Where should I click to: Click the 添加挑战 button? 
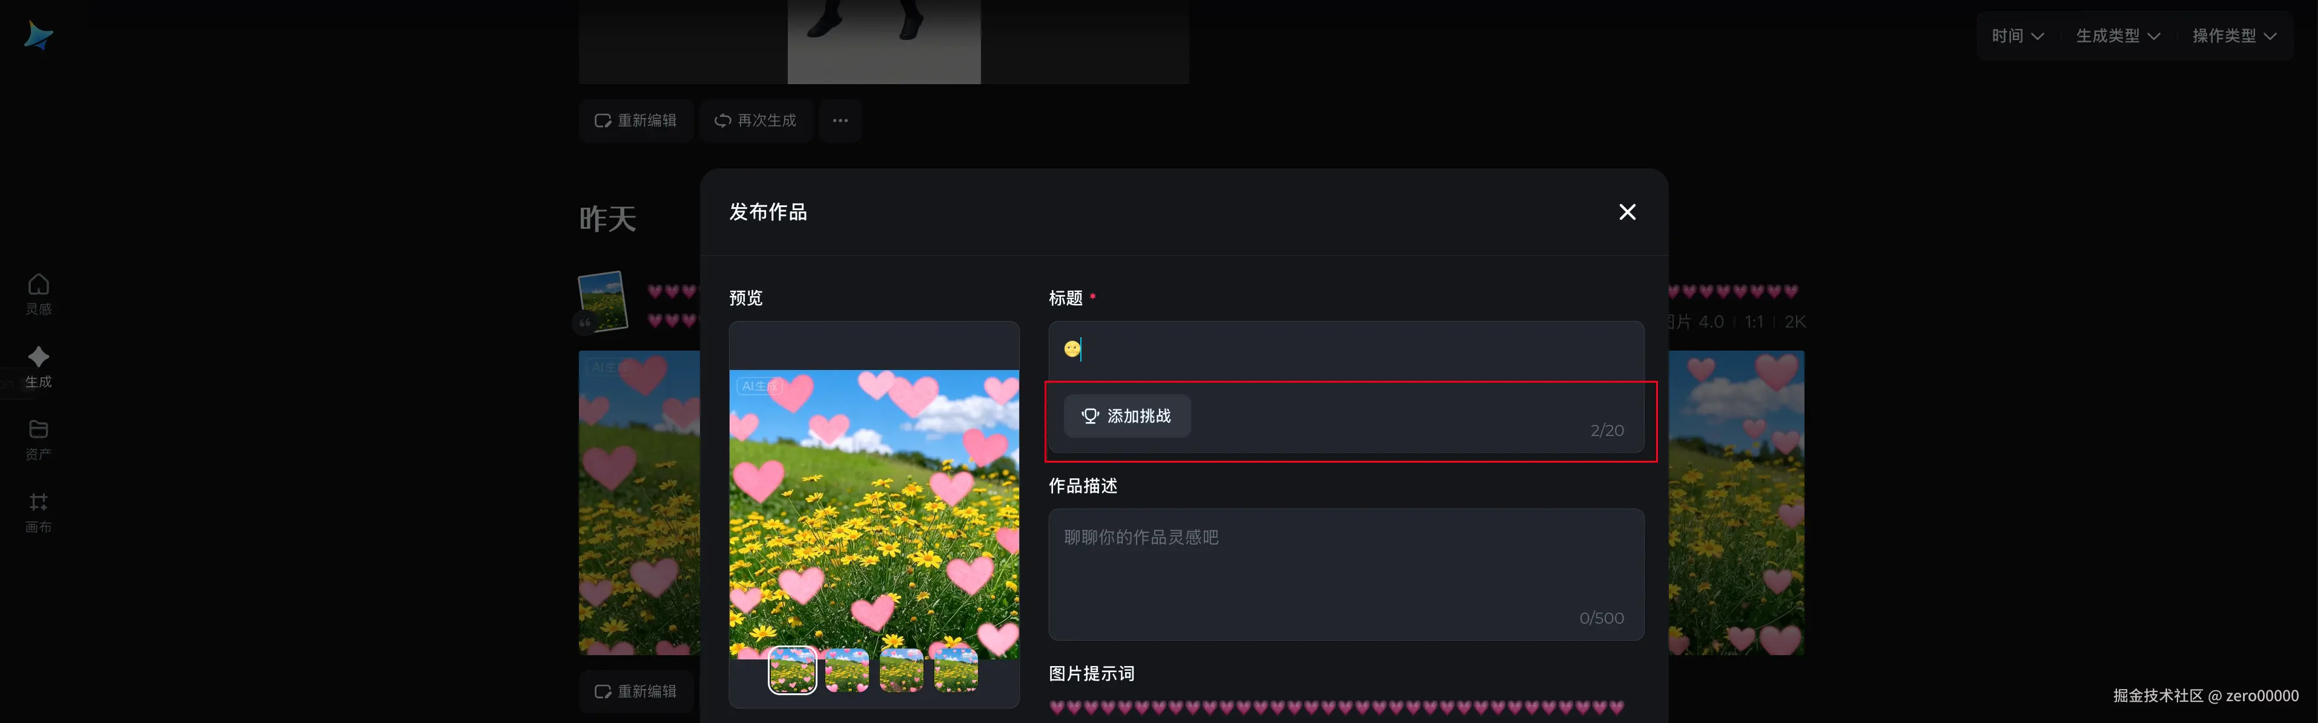[1127, 416]
